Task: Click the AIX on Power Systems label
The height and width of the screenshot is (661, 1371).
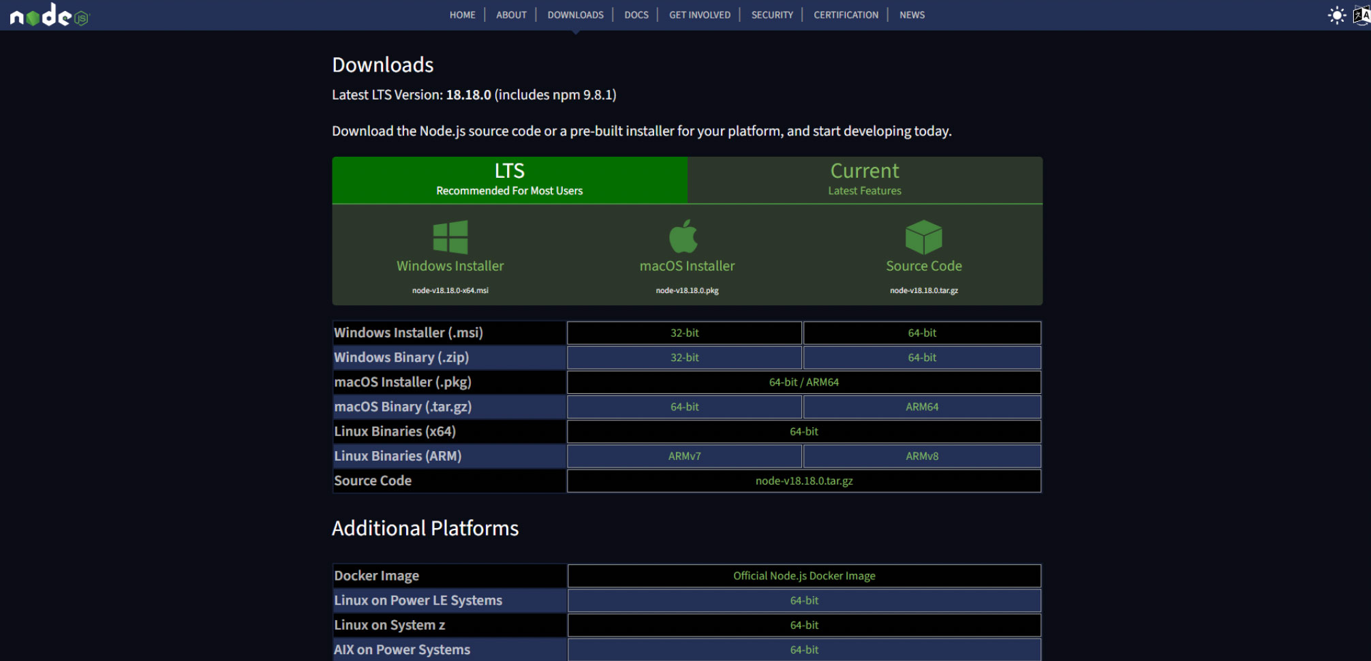Action: click(402, 649)
